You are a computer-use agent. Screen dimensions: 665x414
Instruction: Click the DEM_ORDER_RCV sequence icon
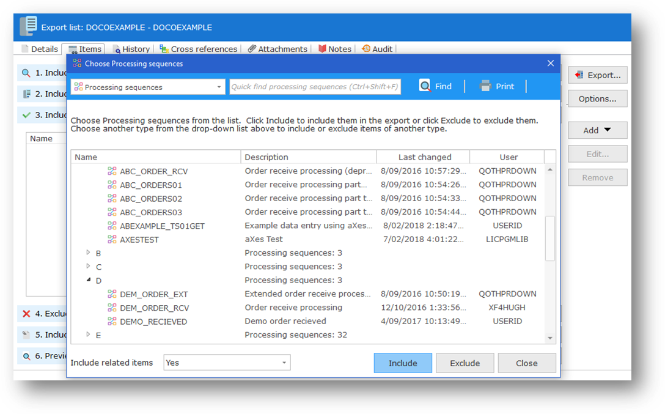(x=112, y=308)
